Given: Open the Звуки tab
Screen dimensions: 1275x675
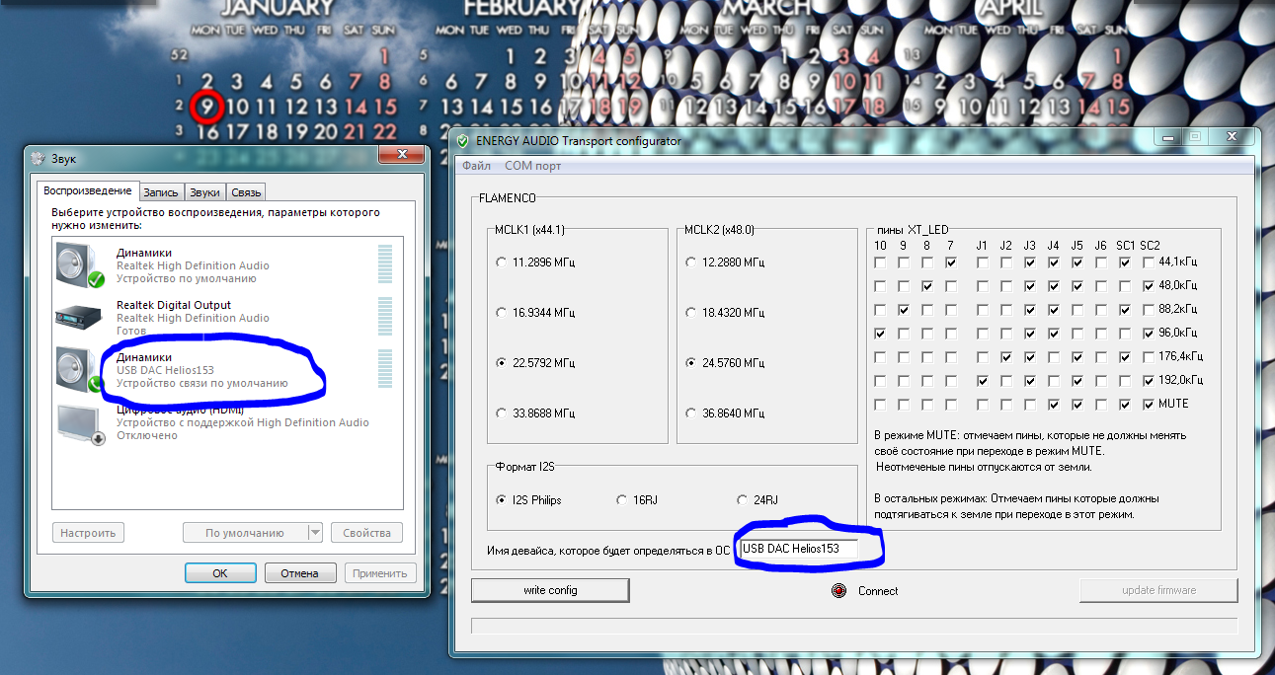Looking at the screenshot, I should click(205, 192).
